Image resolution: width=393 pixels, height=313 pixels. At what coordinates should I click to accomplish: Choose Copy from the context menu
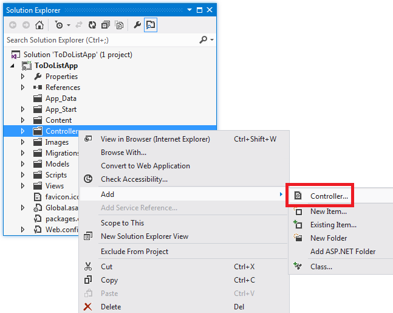click(184, 280)
